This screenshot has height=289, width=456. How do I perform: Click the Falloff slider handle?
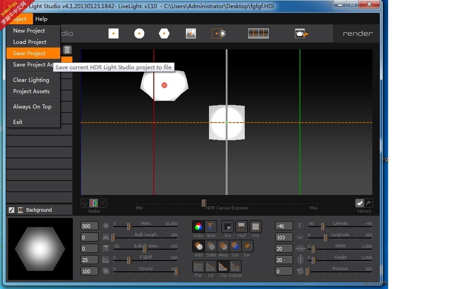pos(129,260)
